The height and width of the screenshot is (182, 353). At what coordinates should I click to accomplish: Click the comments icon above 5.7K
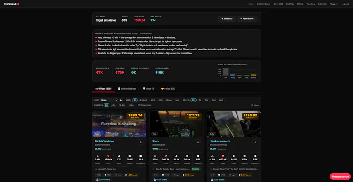255,156
